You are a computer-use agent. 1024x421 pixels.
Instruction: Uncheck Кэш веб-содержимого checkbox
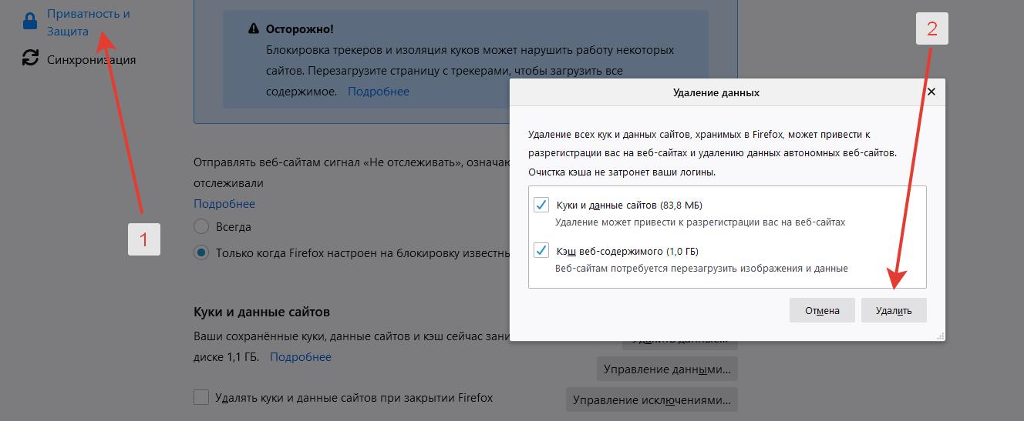point(541,251)
